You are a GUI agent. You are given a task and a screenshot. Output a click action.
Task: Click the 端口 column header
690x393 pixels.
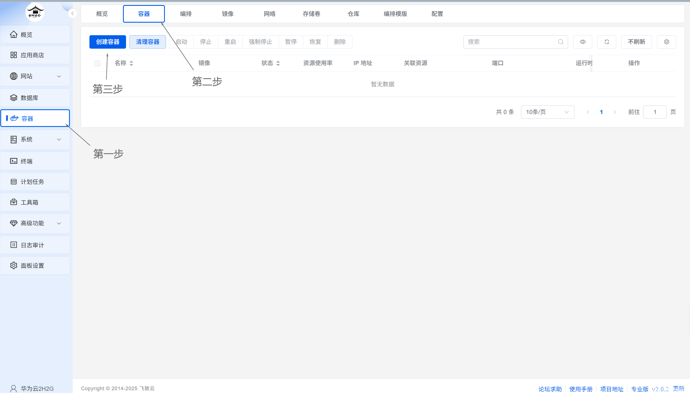click(498, 63)
